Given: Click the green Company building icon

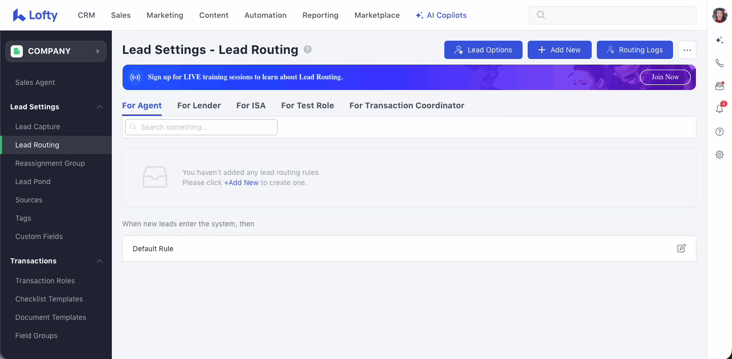Looking at the screenshot, I should [x=17, y=51].
